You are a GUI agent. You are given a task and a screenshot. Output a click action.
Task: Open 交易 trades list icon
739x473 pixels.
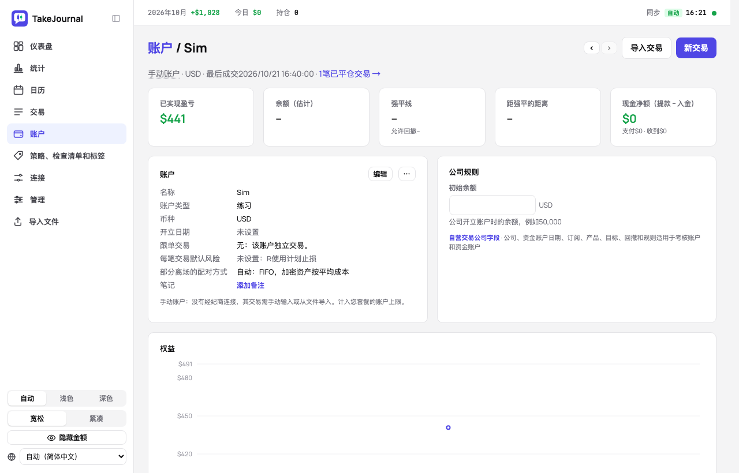[18, 112]
